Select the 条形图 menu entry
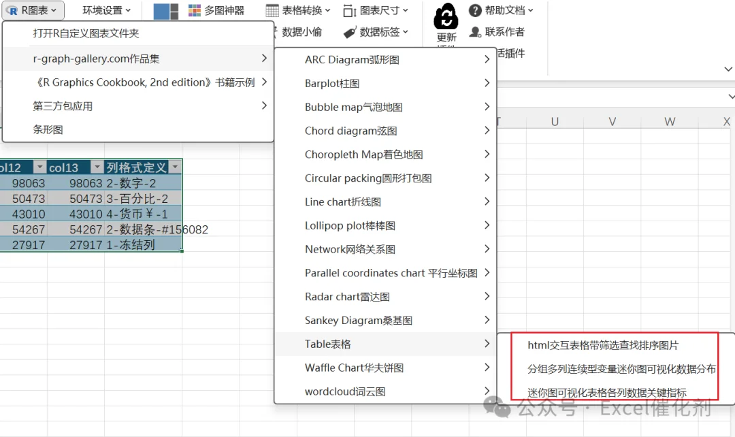Image resolution: width=735 pixels, height=437 pixels. point(138,129)
